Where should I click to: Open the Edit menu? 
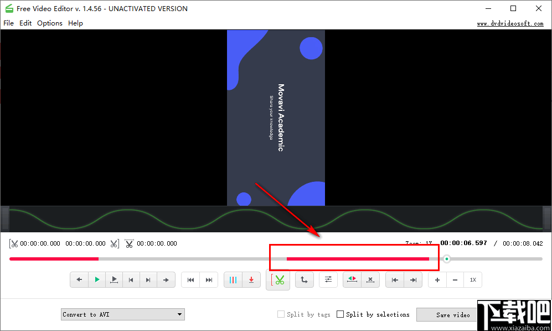coord(25,23)
